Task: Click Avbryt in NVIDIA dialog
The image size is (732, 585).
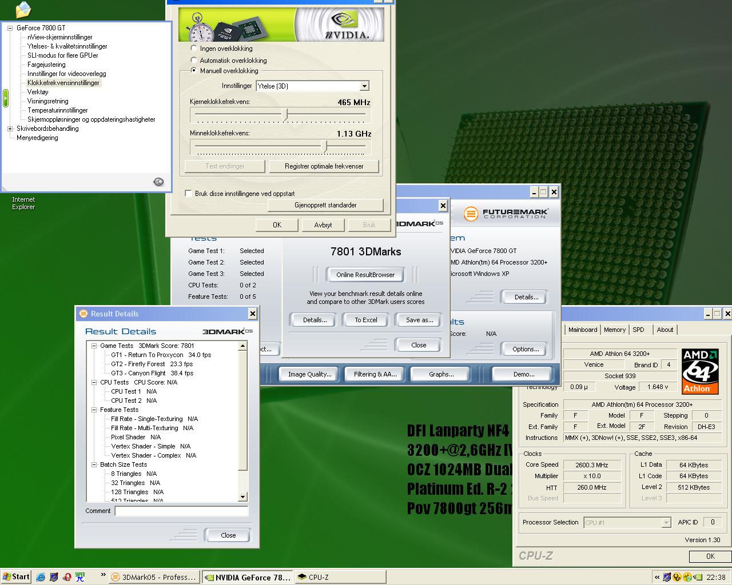Action: click(323, 225)
